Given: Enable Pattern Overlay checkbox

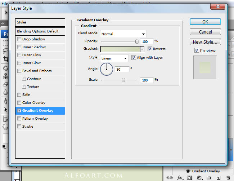Looking at the screenshot, I should coord(19,119).
